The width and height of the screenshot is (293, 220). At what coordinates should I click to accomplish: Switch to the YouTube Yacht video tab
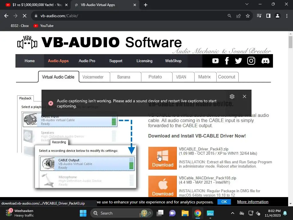point(35,5)
